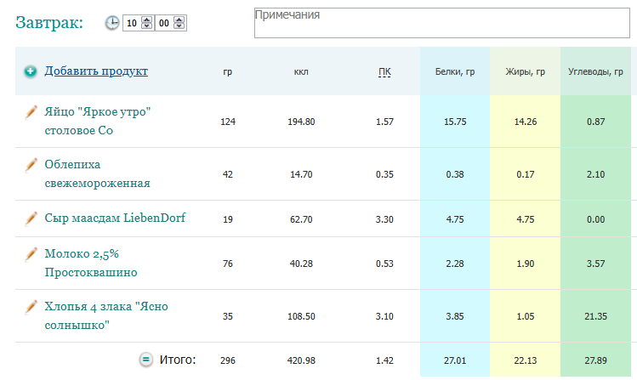Click pencil icon for Молоко 2,5% Простоквашино

click(31, 253)
